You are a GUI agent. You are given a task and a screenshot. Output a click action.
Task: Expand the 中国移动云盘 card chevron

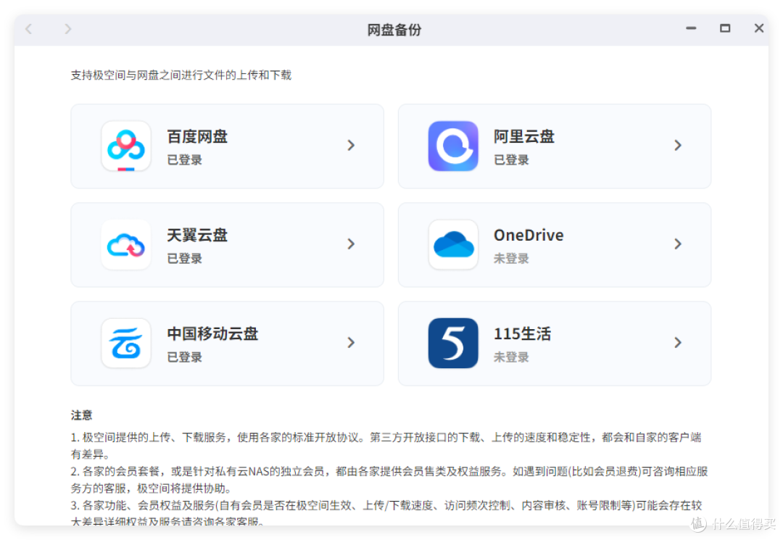pyautogui.click(x=351, y=342)
